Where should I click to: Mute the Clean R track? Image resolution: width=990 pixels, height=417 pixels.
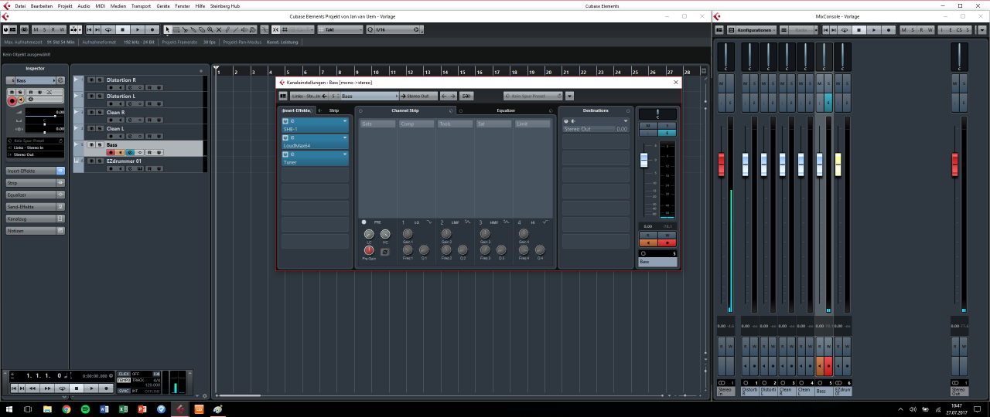pyautogui.click(x=91, y=112)
